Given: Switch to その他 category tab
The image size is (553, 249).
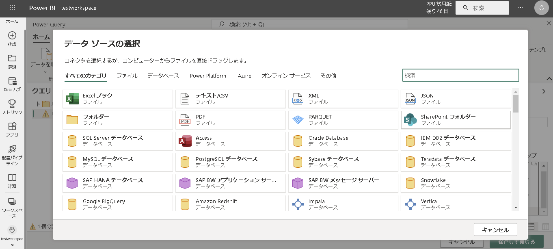Looking at the screenshot, I should [328, 76].
